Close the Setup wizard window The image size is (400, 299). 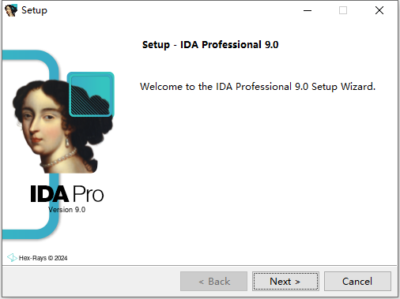pos(379,10)
